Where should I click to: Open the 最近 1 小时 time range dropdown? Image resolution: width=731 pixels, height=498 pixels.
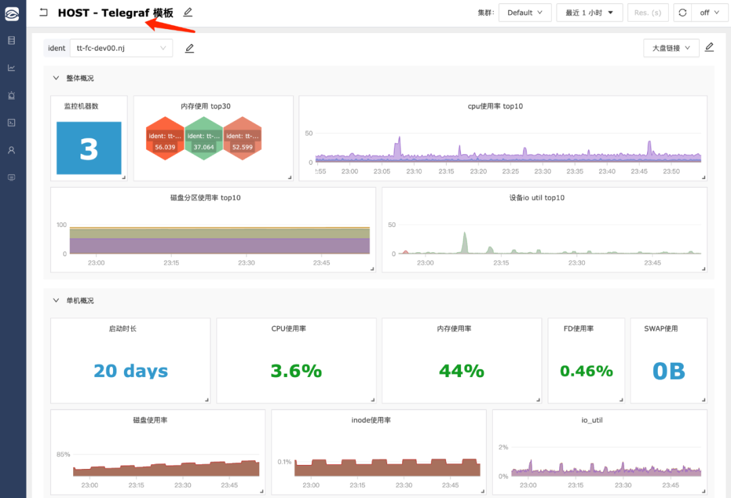click(590, 13)
